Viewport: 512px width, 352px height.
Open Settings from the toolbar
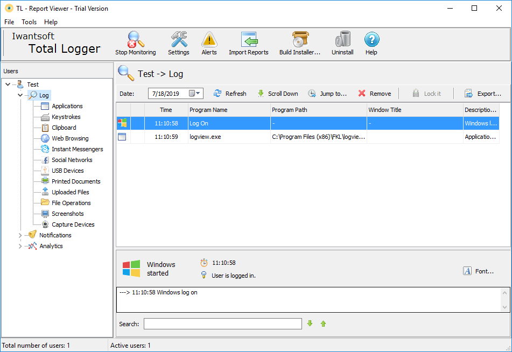179,40
